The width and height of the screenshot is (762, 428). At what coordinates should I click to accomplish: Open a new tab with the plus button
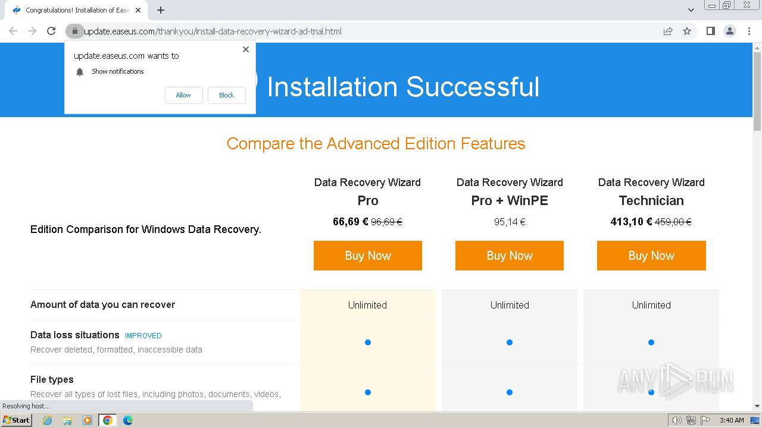pos(161,10)
